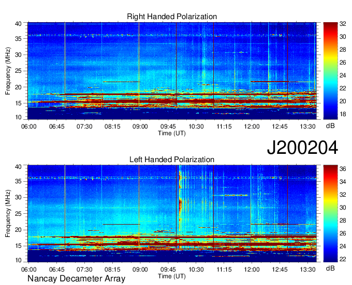The height and width of the screenshot is (285, 352).
Task: Click the '09:45' time tick on upper plot
Action: [168, 126]
